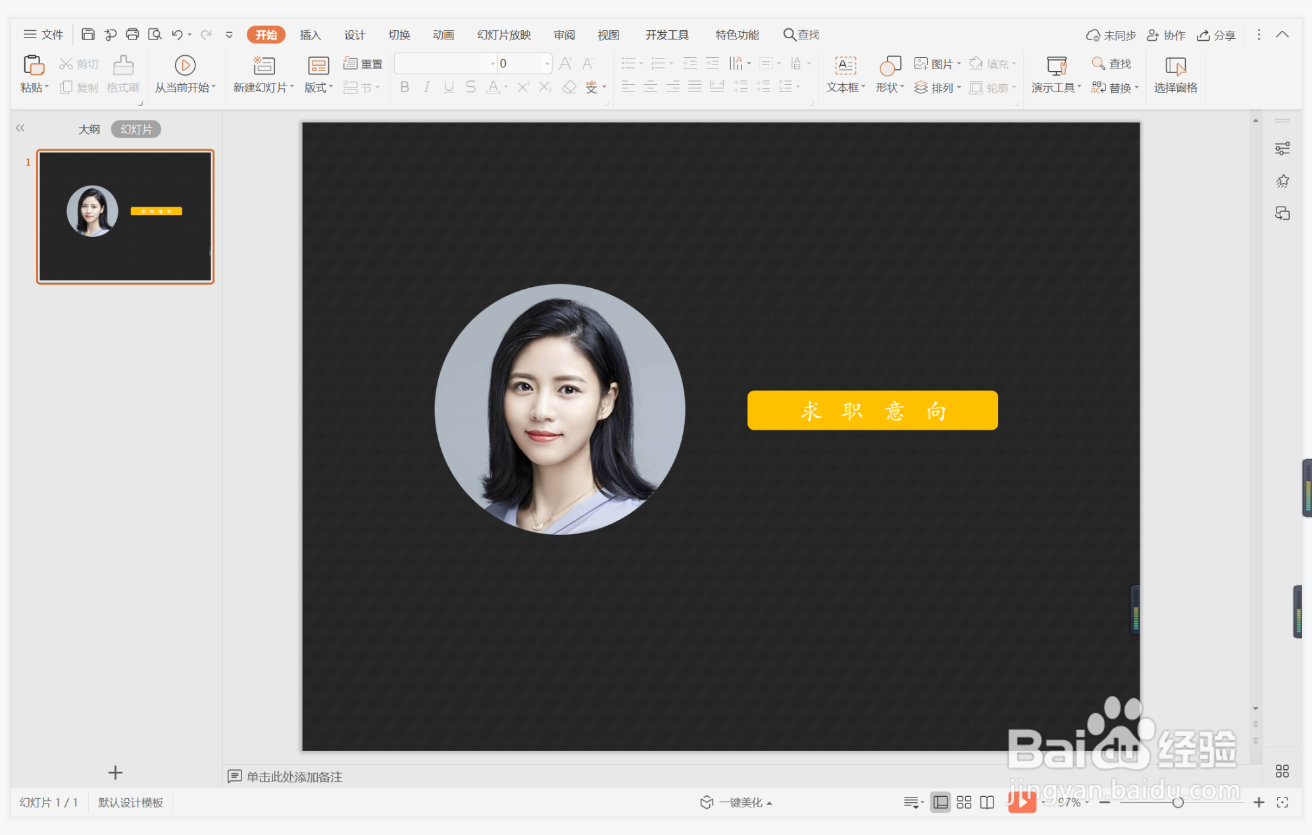Image resolution: width=1312 pixels, height=835 pixels.
Task: Redo the last action
Action: tap(206, 34)
